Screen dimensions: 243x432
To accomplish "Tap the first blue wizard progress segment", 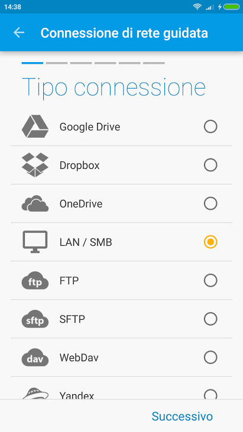I will pyautogui.click(x=33, y=63).
